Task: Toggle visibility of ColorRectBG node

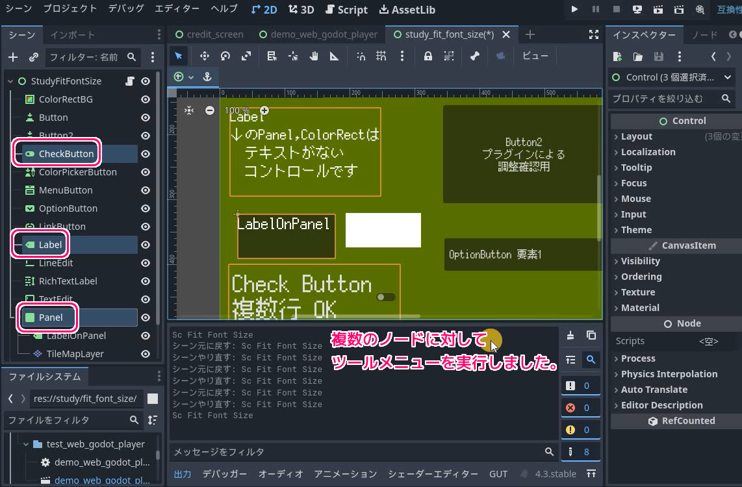Action: point(146,99)
